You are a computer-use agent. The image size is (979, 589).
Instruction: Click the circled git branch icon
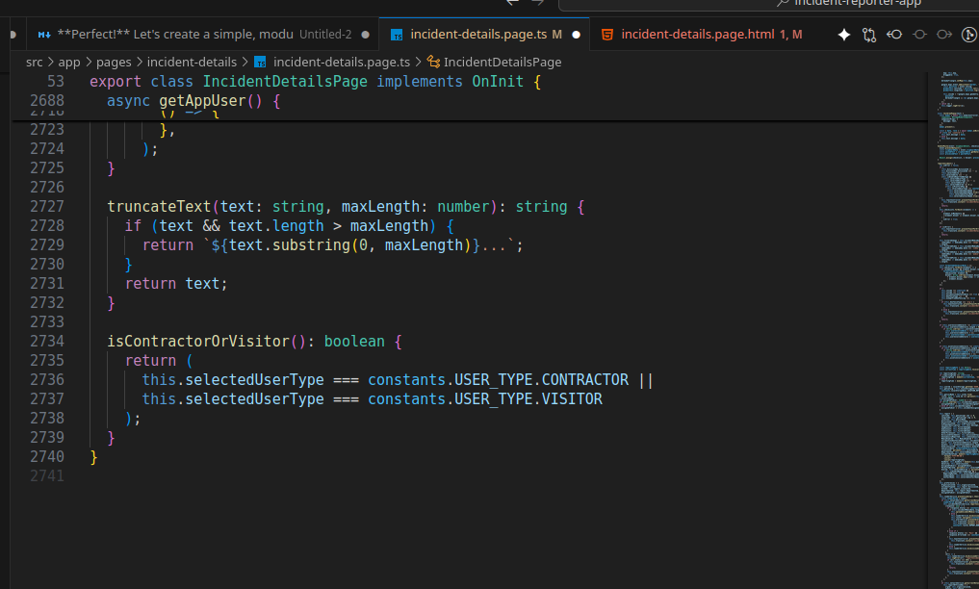point(969,35)
